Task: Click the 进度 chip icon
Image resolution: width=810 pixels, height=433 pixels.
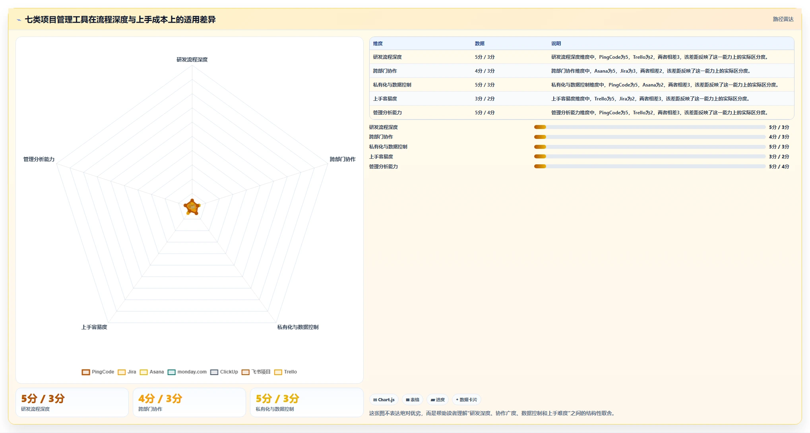Action: [433, 400]
